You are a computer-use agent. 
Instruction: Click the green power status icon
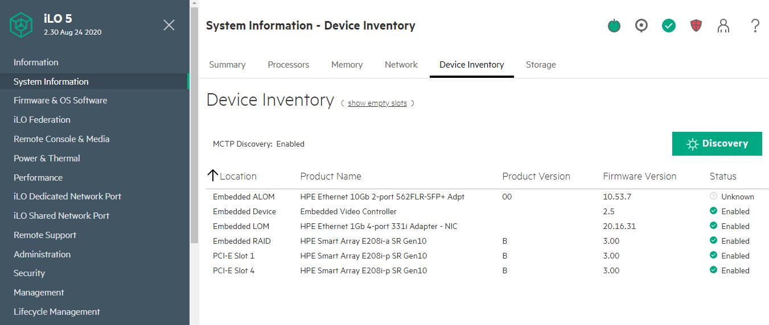614,26
